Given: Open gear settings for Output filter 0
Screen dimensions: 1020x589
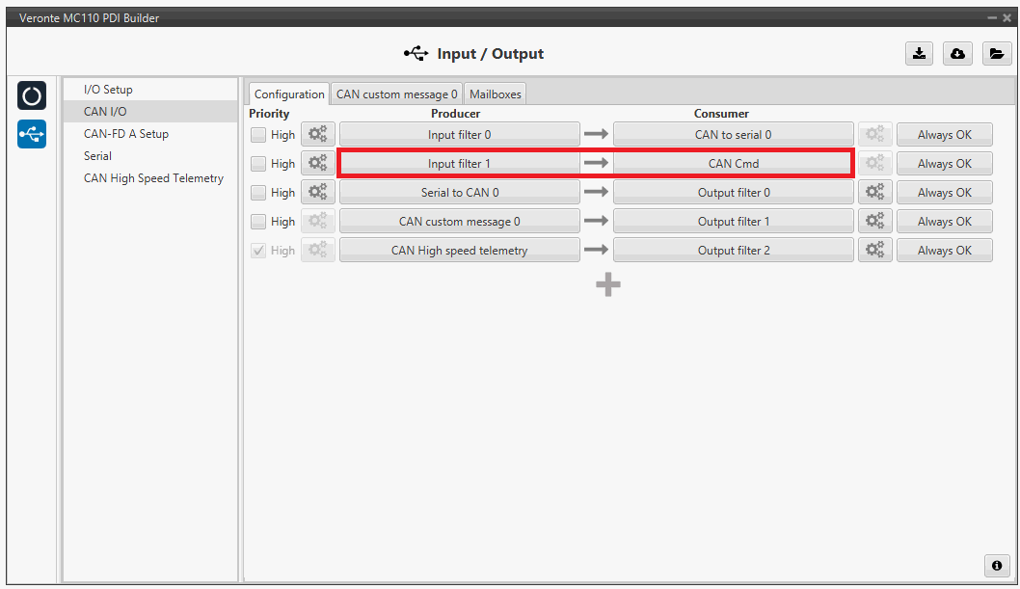Looking at the screenshot, I should [x=874, y=193].
